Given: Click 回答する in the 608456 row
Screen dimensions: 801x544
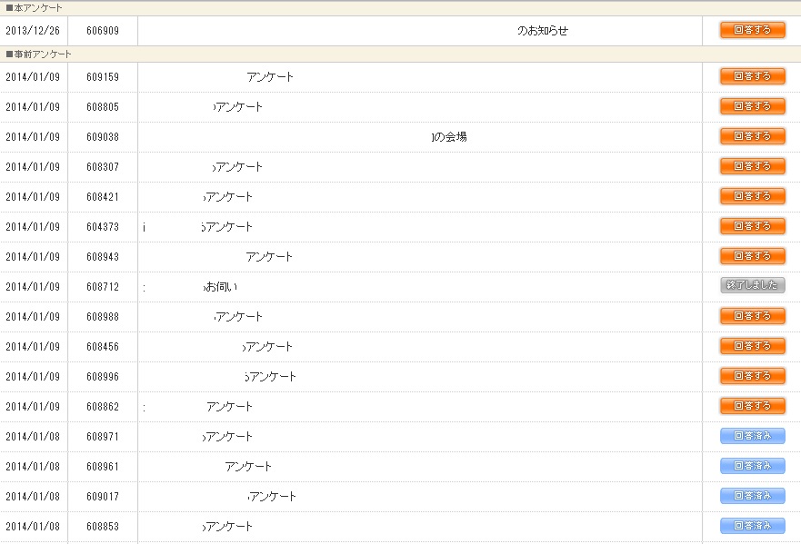Looking at the screenshot, I should coord(752,346).
